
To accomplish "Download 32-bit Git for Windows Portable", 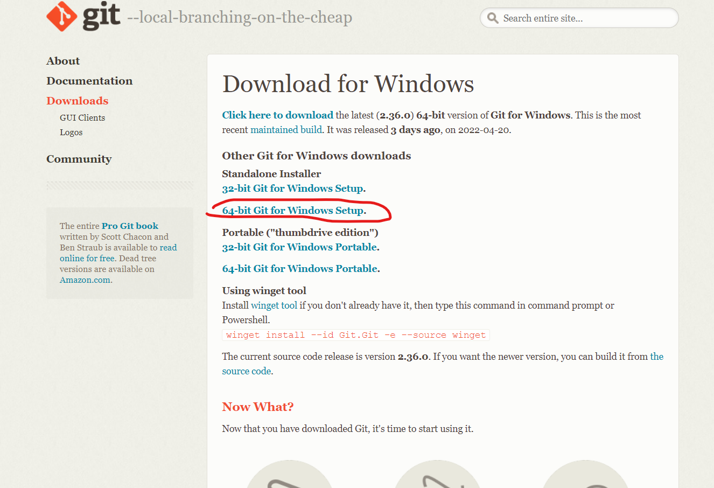I will coord(299,247).
